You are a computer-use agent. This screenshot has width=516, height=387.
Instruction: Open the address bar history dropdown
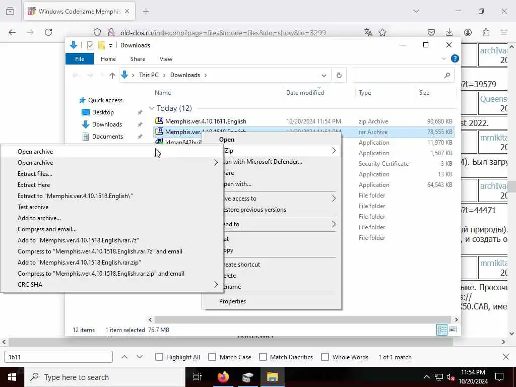324,76
